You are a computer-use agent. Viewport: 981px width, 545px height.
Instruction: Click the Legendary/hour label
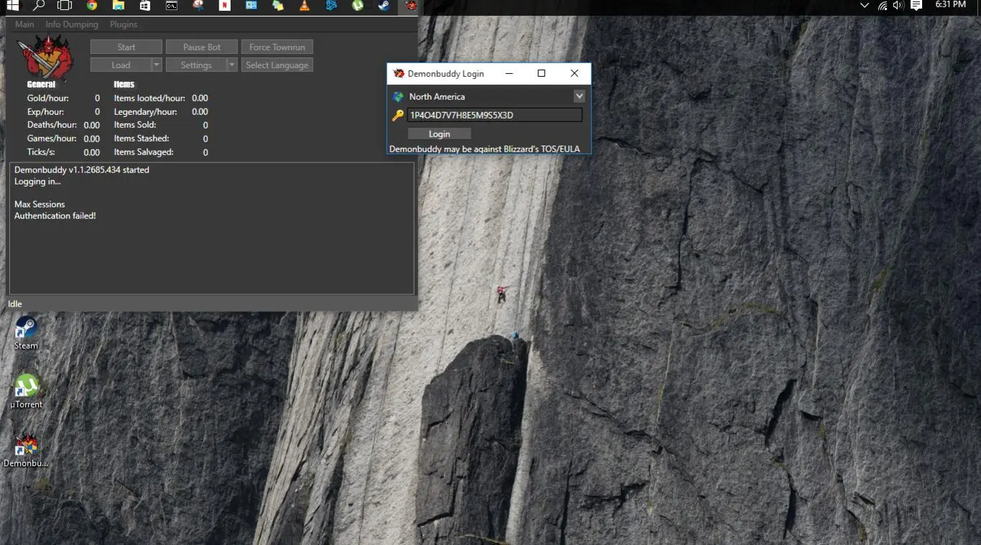pos(145,111)
